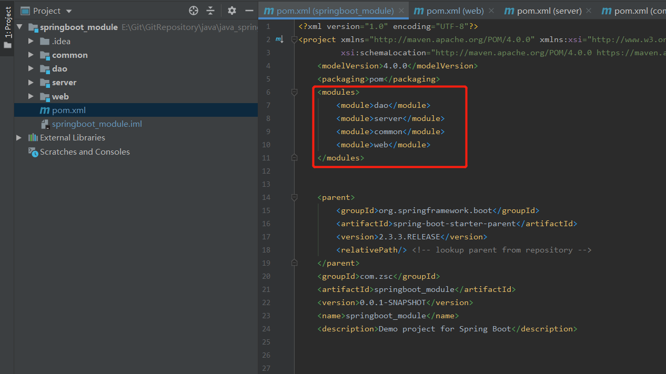The width and height of the screenshot is (666, 374).
Task: Click artifactId spring-boot-starter-parent text
Action: pos(457,224)
